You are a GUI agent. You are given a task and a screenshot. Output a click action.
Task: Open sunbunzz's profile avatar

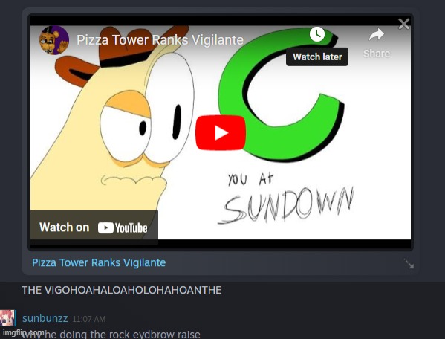pyautogui.click(x=7, y=318)
